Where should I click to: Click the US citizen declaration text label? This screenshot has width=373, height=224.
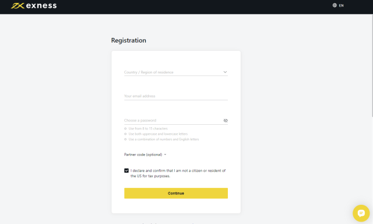[x=178, y=173]
